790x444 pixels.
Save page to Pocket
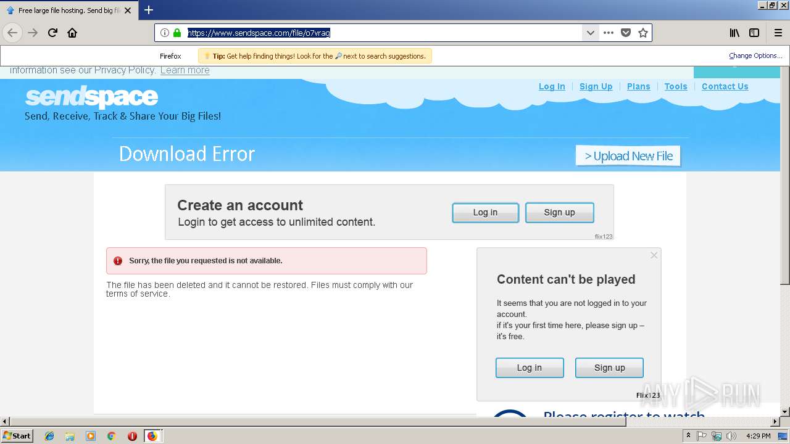tap(626, 33)
